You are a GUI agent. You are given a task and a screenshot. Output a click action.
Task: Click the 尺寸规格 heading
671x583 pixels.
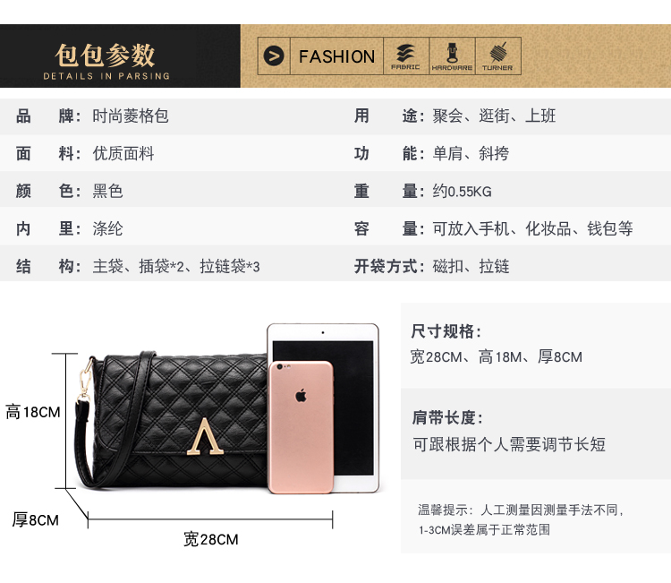point(446,331)
